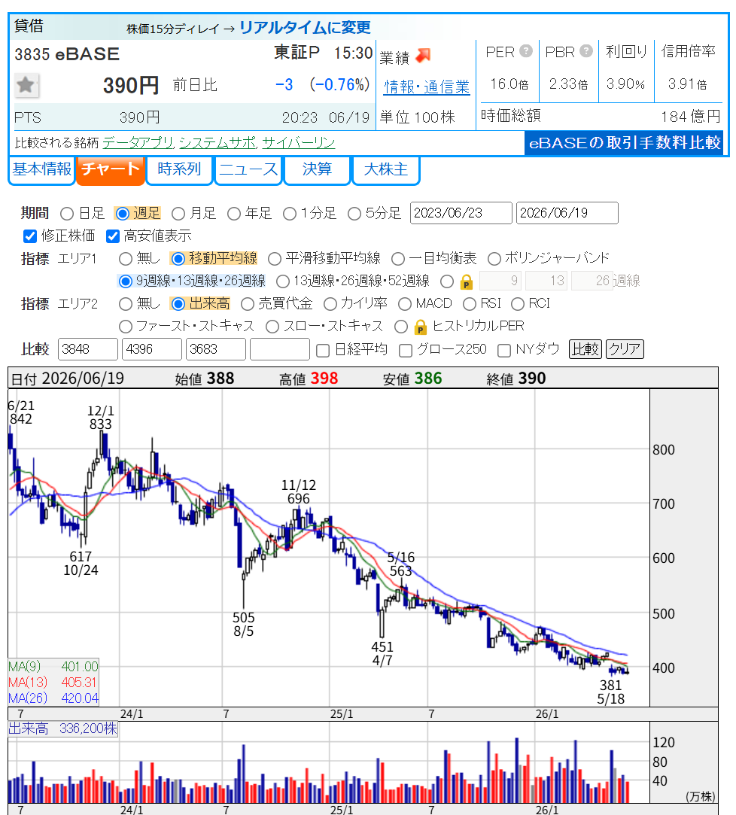Open the データアプリ comparison link

click(x=138, y=142)
